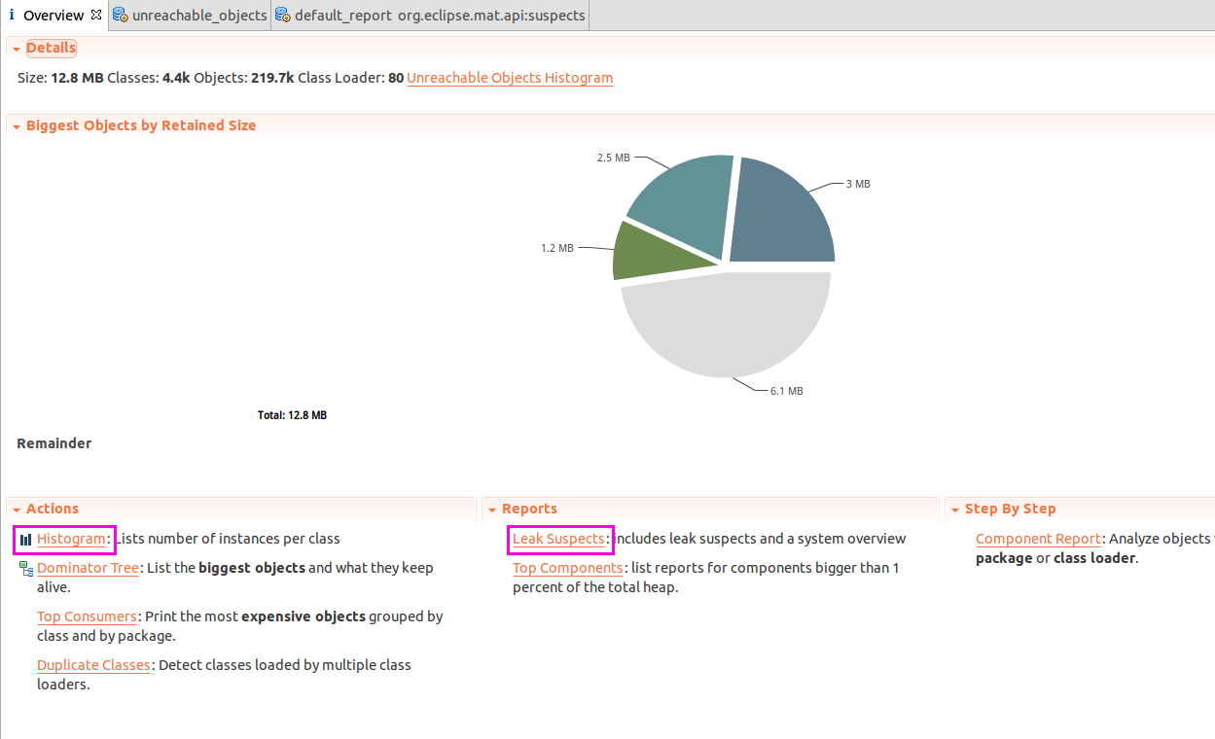Image resolution: width=1215 pixels, height=739 pixels.
Task: Open the Dominator Tree link
Action: point(88,568)
